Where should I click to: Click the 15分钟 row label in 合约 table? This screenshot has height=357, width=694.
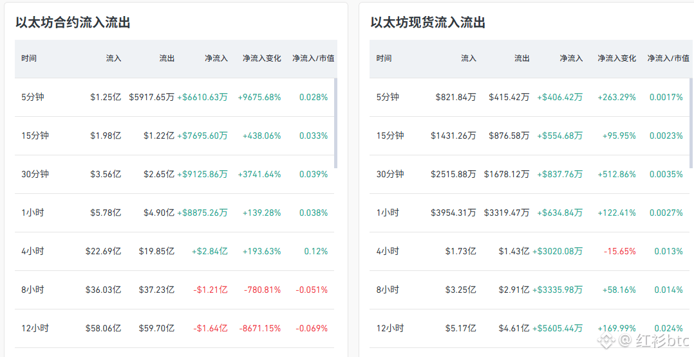(x=35, y=135)
